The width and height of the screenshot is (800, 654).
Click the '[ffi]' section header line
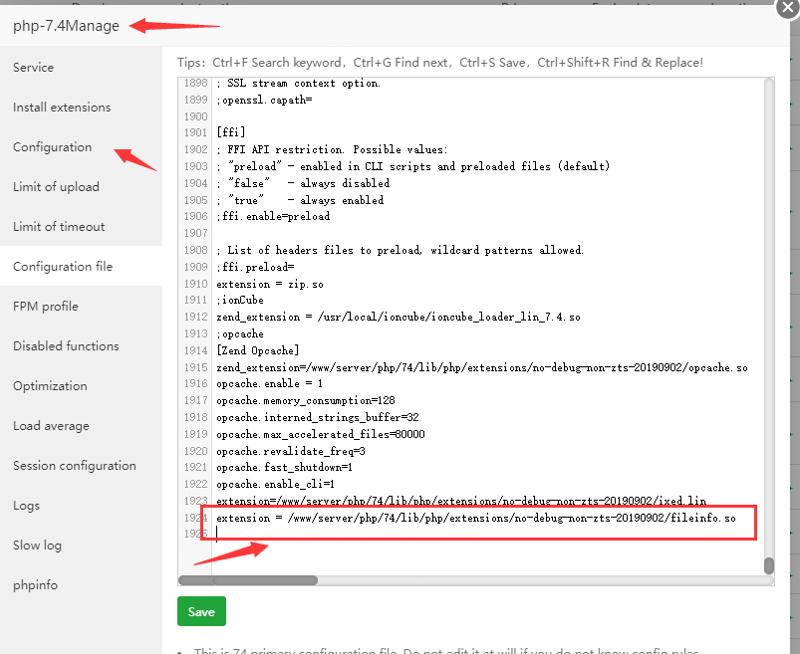pyautogui.click(x=231, y=132)
